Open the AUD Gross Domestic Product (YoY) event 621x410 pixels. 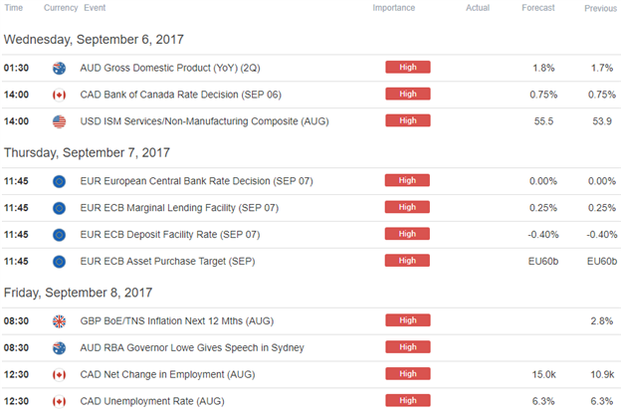click(x=170, y=68)
